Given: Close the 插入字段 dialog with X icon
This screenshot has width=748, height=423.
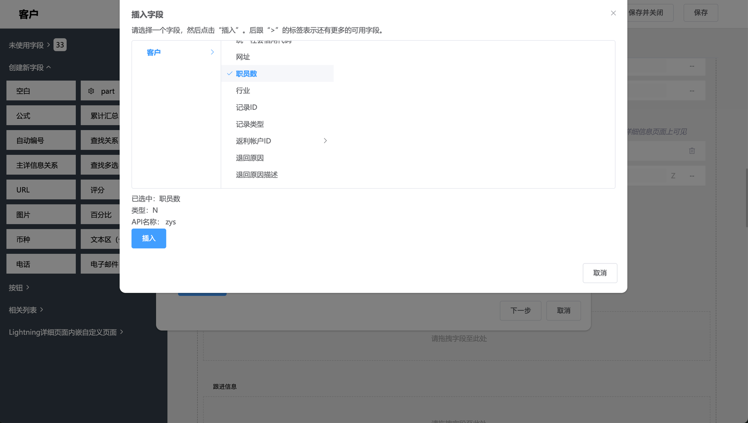Looking at the screenshot, I should (x=613, y=13).
